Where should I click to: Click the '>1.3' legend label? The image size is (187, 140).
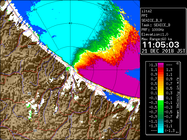(153, 65)
